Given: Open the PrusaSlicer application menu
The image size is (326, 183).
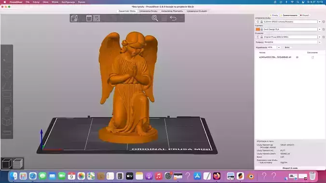Looking at the screenshot, I should [x=16, y=2].
